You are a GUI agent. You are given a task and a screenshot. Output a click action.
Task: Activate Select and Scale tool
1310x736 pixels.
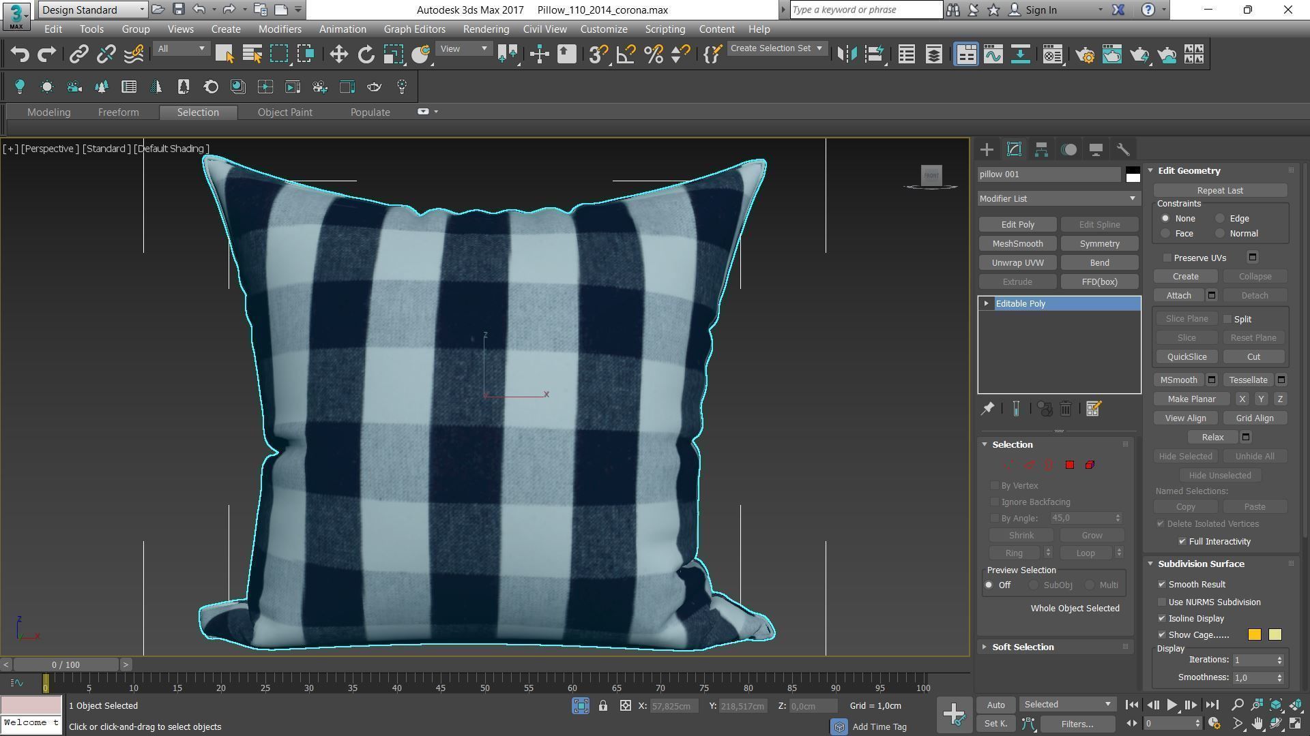click(394, 55)
